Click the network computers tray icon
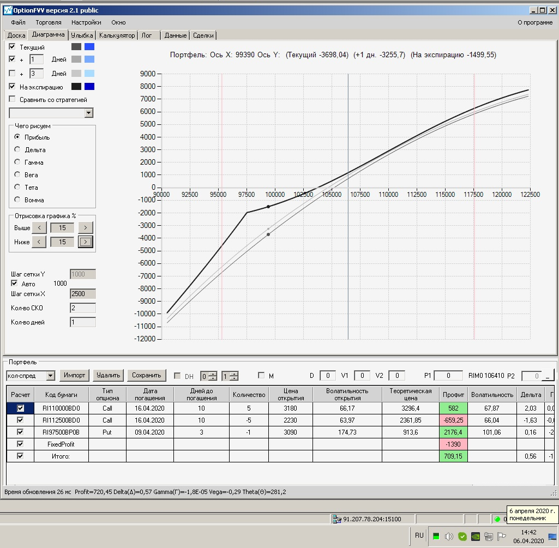 (489, 536)
